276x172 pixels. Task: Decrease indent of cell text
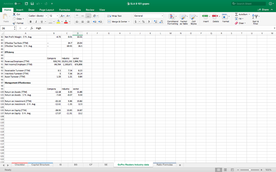[x=95, y=21]
